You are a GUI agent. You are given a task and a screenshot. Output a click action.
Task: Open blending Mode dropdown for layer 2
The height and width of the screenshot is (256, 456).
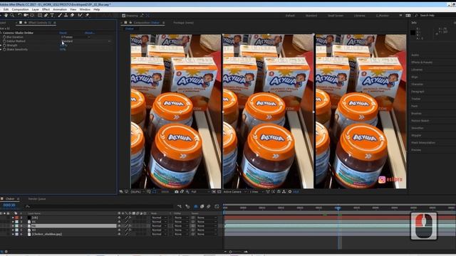pyautogui.click(x=159, y=218)
